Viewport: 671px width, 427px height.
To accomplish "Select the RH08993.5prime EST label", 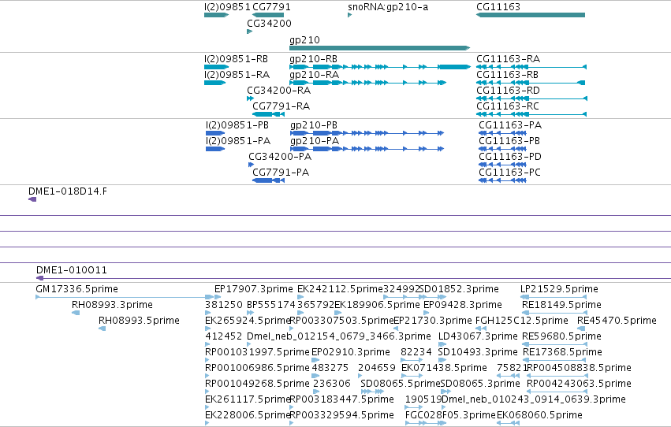I will (139, 321).
